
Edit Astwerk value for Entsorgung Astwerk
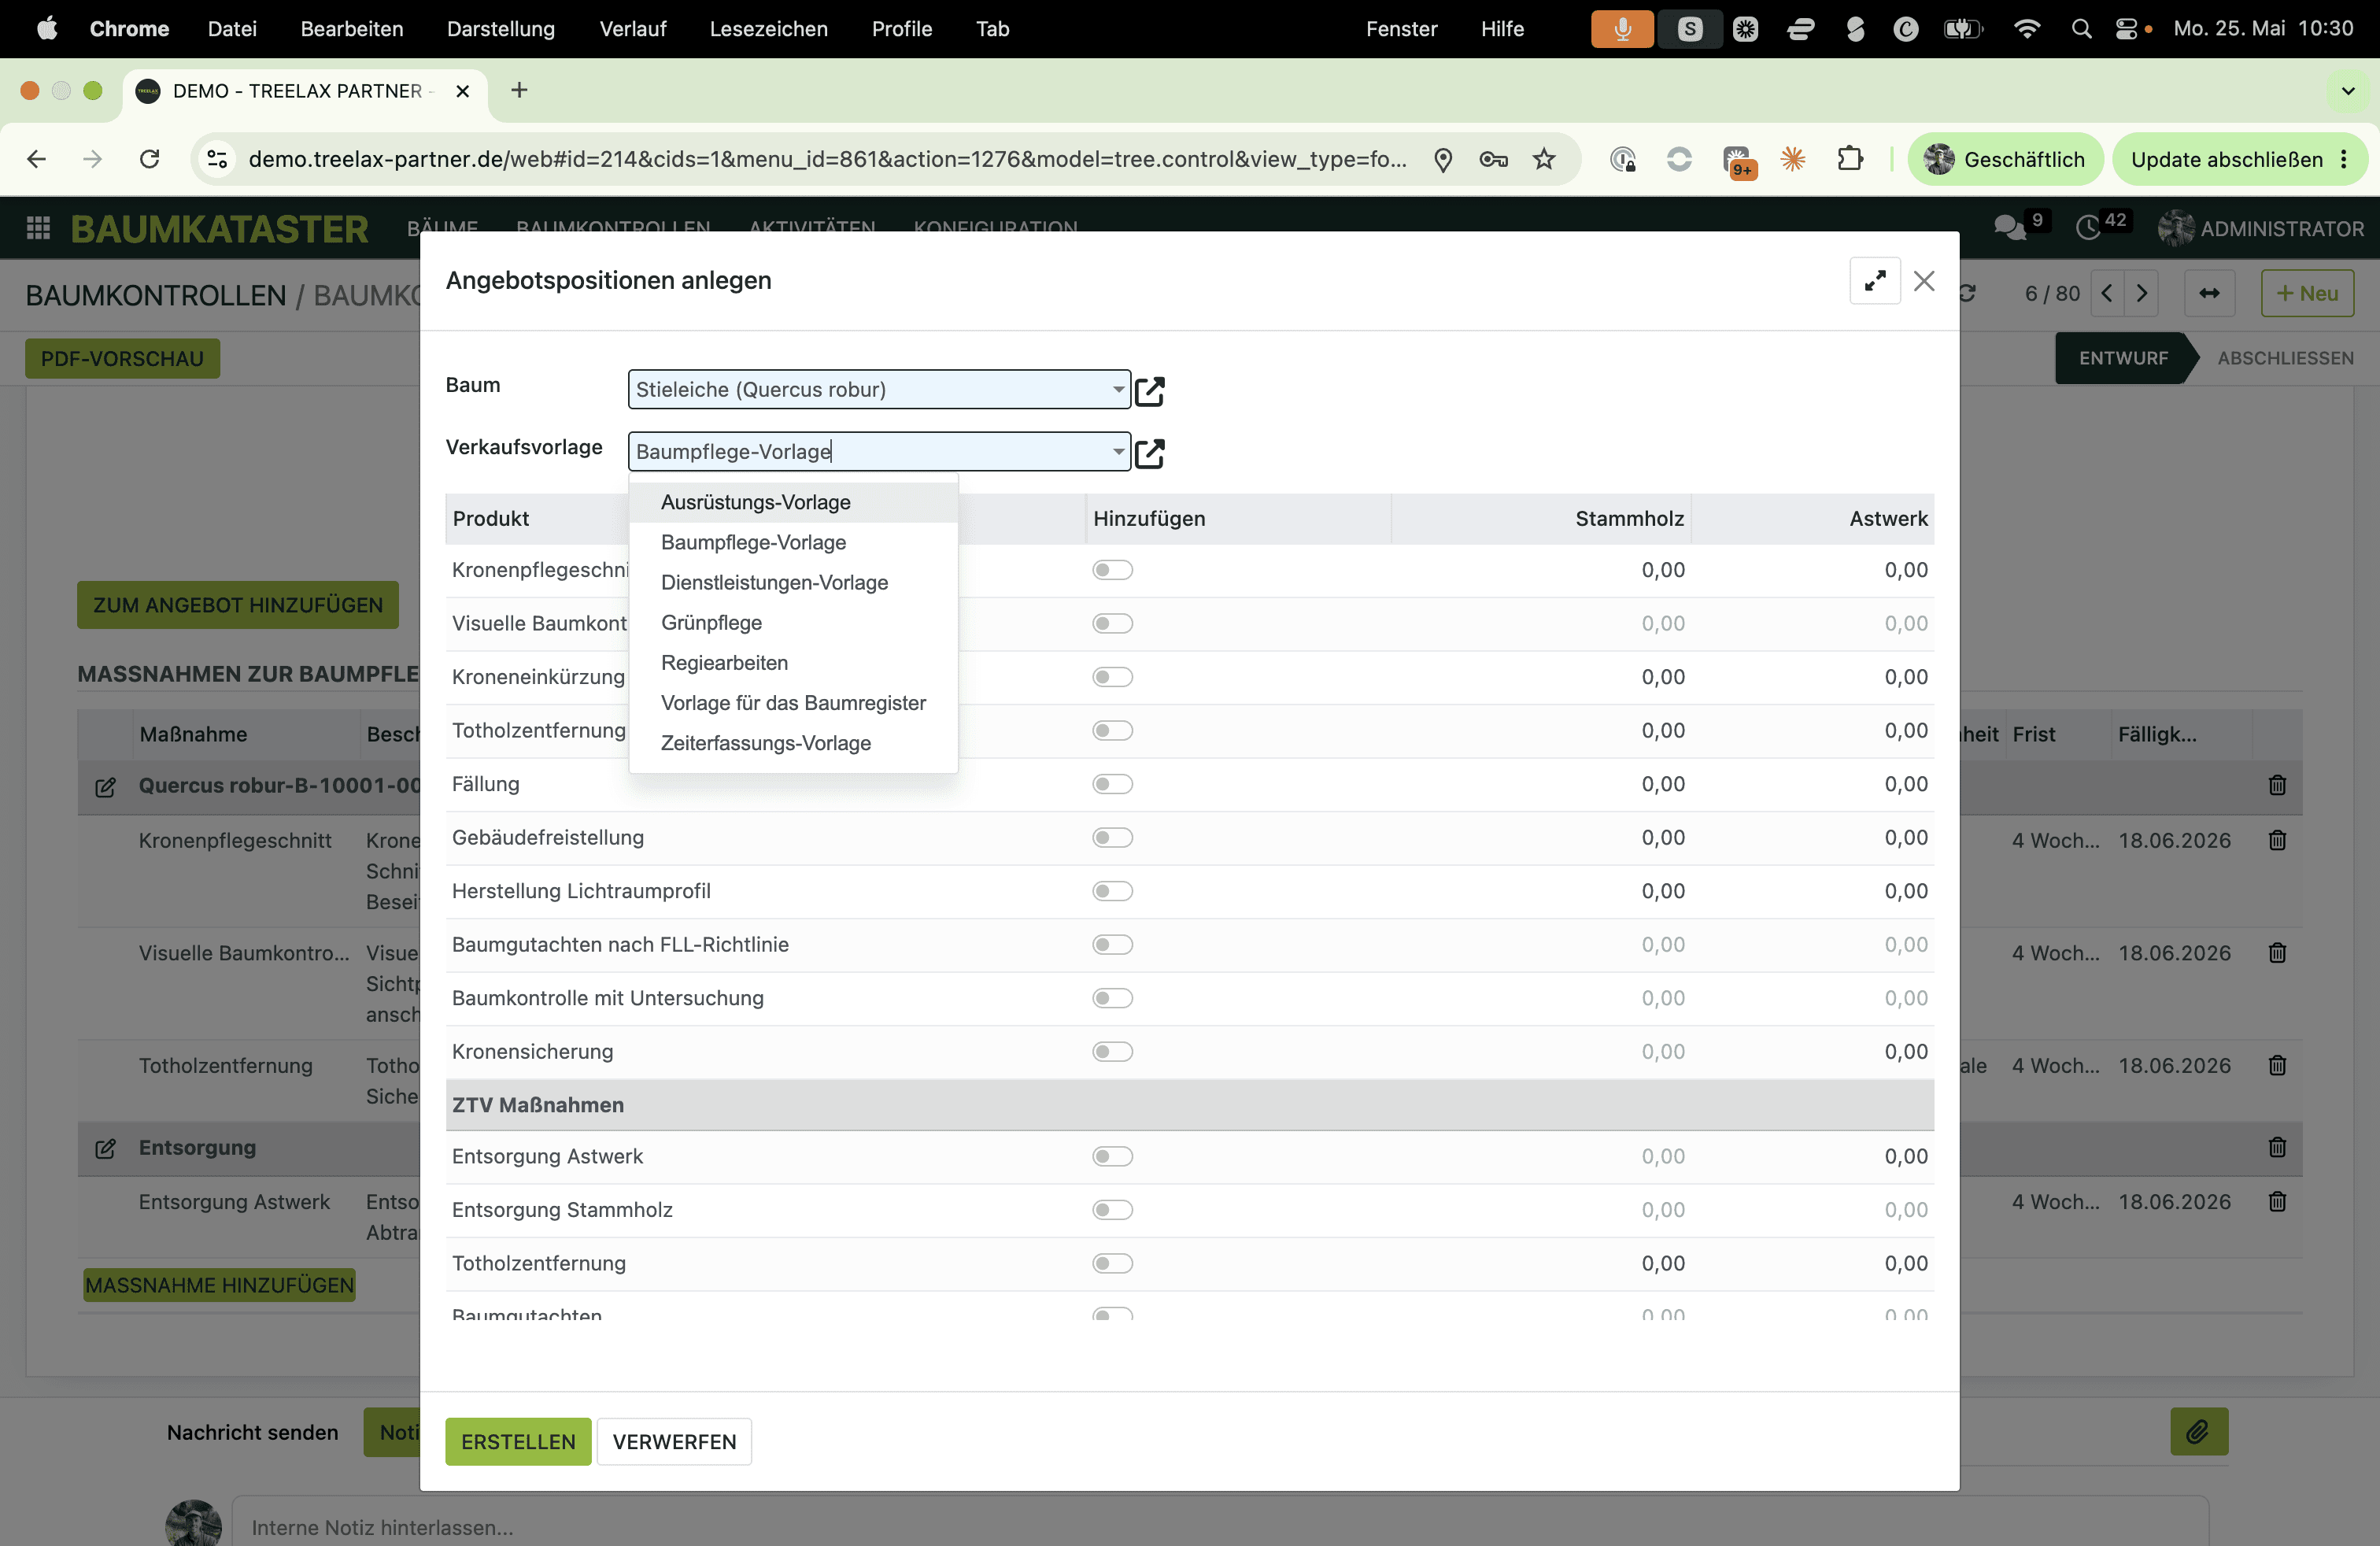click(1906, 1156)
